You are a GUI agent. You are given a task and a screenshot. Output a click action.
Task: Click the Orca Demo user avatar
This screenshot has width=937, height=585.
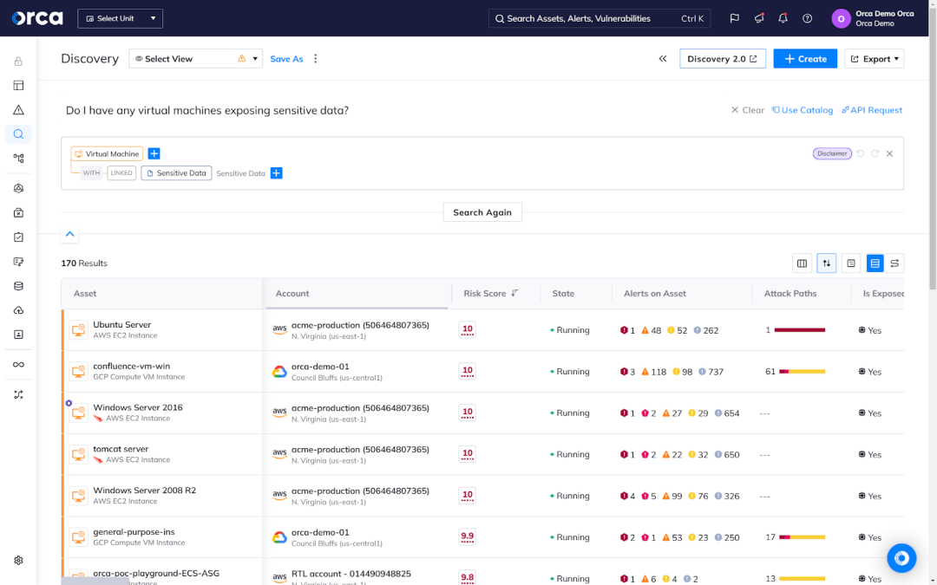(x=841, y=18)
